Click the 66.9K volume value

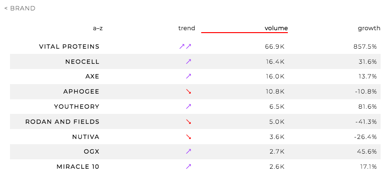[275, 46]
